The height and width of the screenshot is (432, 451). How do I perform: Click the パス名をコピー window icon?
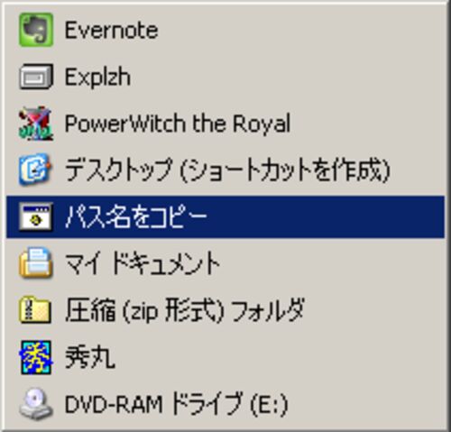click(35, 216)
